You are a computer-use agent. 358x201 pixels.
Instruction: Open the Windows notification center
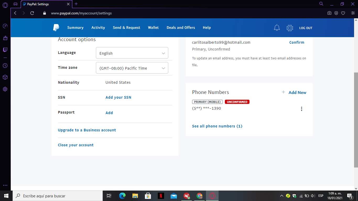click(350, 196)
